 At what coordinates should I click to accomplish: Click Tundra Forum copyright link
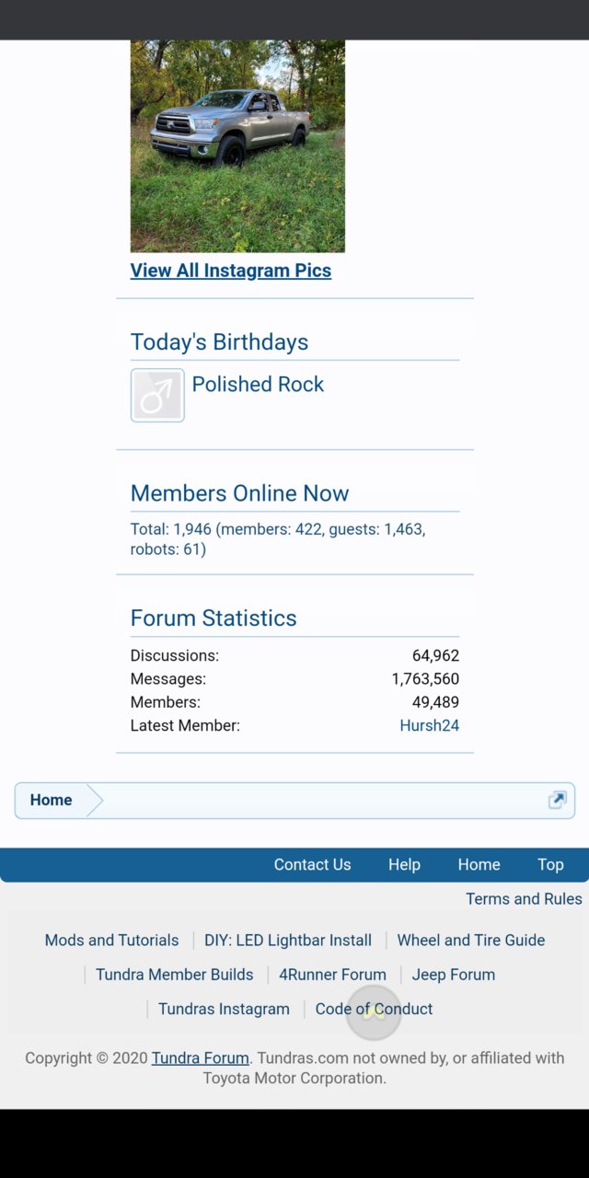200,1058
